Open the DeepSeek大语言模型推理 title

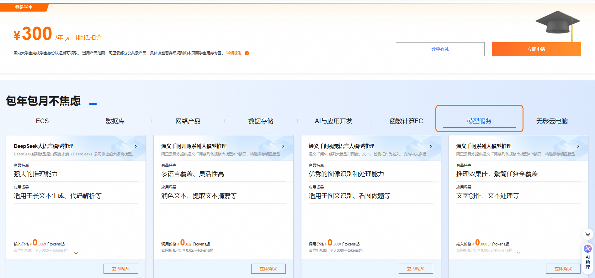[43, 146]
